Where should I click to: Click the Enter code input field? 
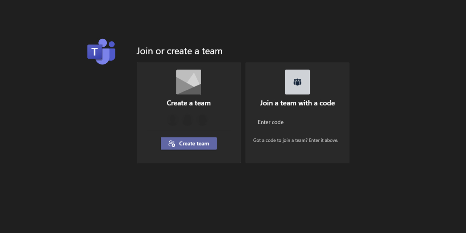(x=297, y=122)
